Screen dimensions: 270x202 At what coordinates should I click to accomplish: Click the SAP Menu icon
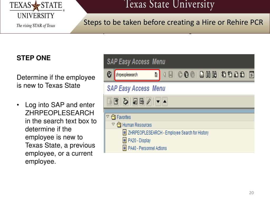pyautogui.click(x=116, y=101)
